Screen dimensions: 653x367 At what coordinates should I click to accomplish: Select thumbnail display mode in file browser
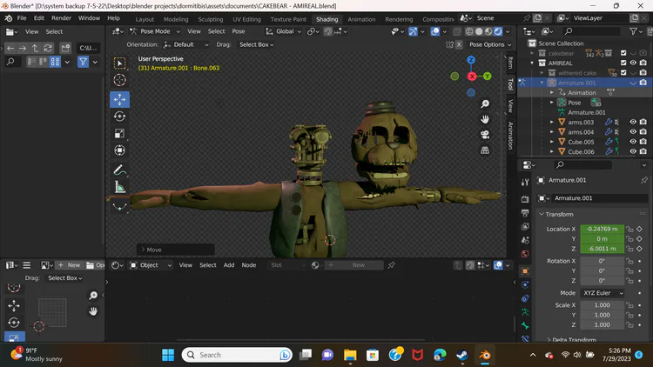pyautogui.click(x=55, y=62)
